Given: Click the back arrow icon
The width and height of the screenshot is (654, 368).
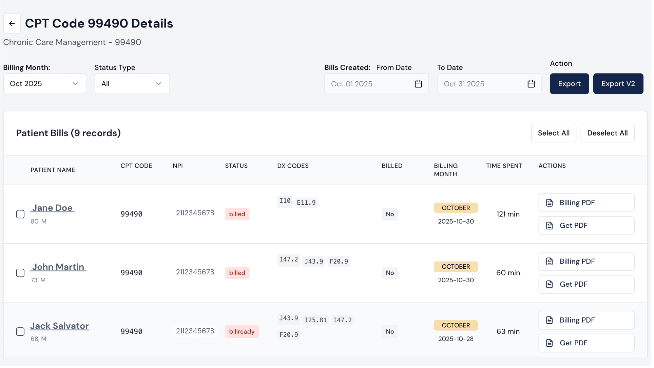Looking at the screenshot, I should (12, 23).
